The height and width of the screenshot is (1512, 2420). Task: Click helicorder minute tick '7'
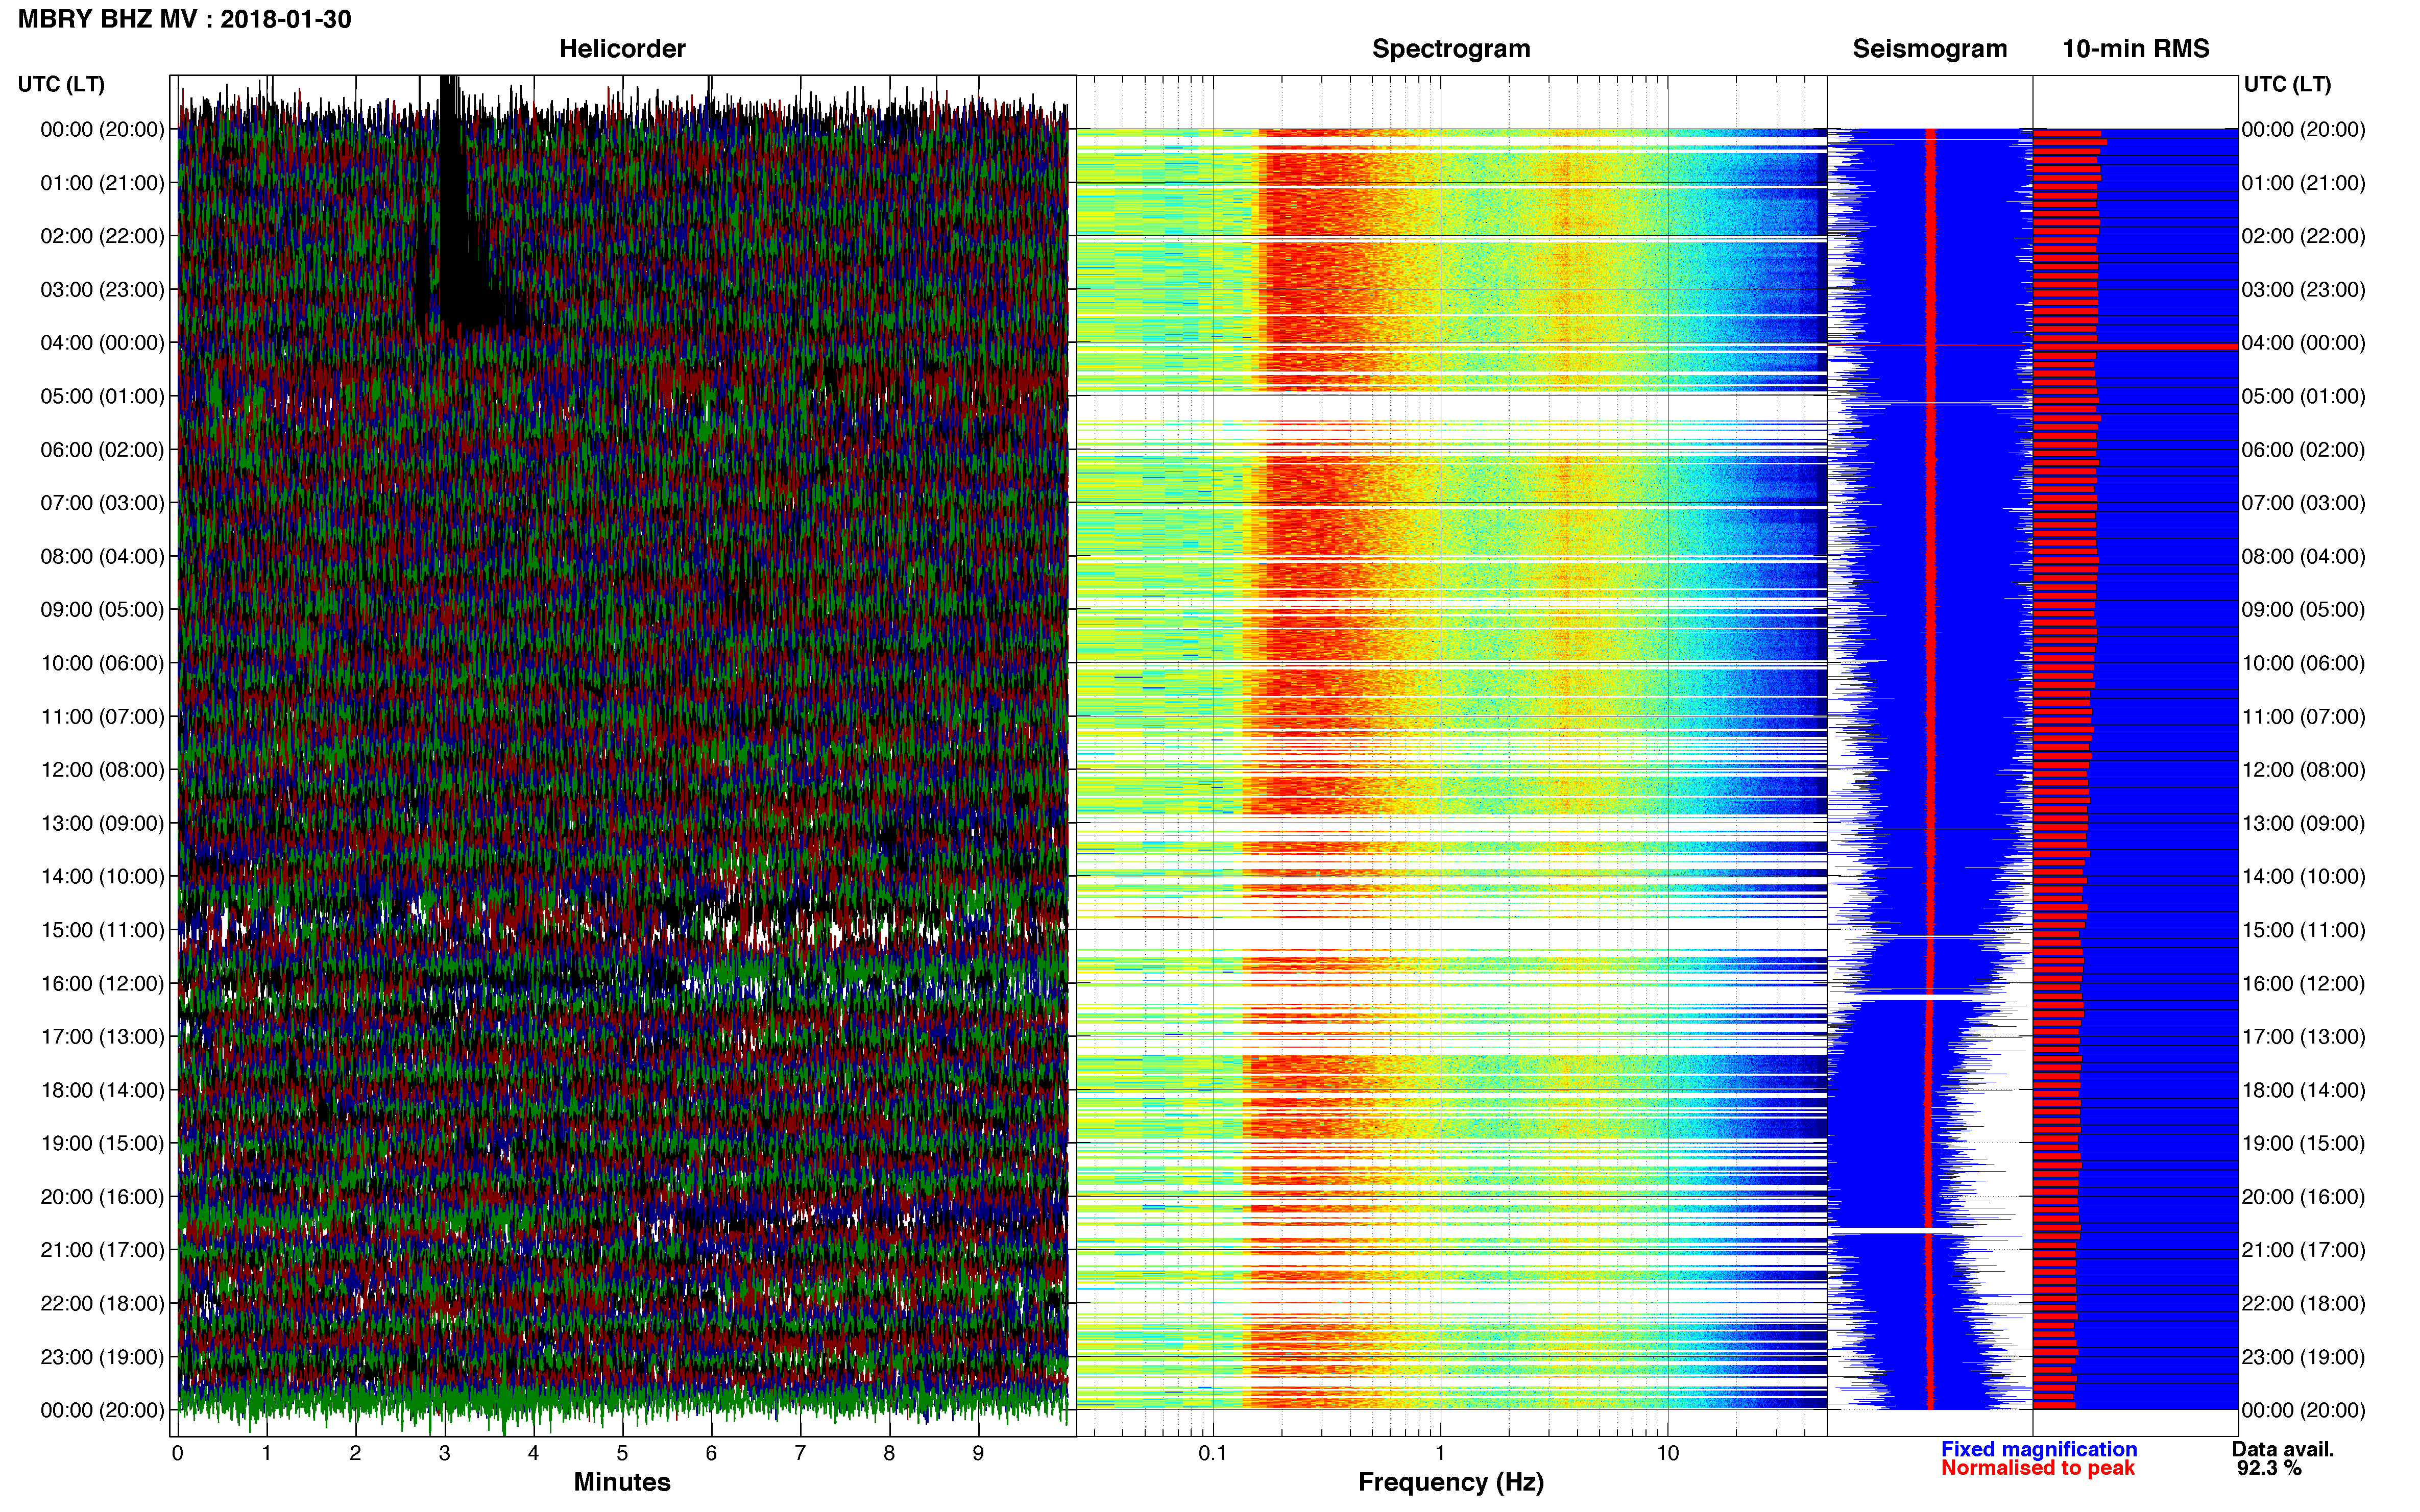tap(801, 1454)
